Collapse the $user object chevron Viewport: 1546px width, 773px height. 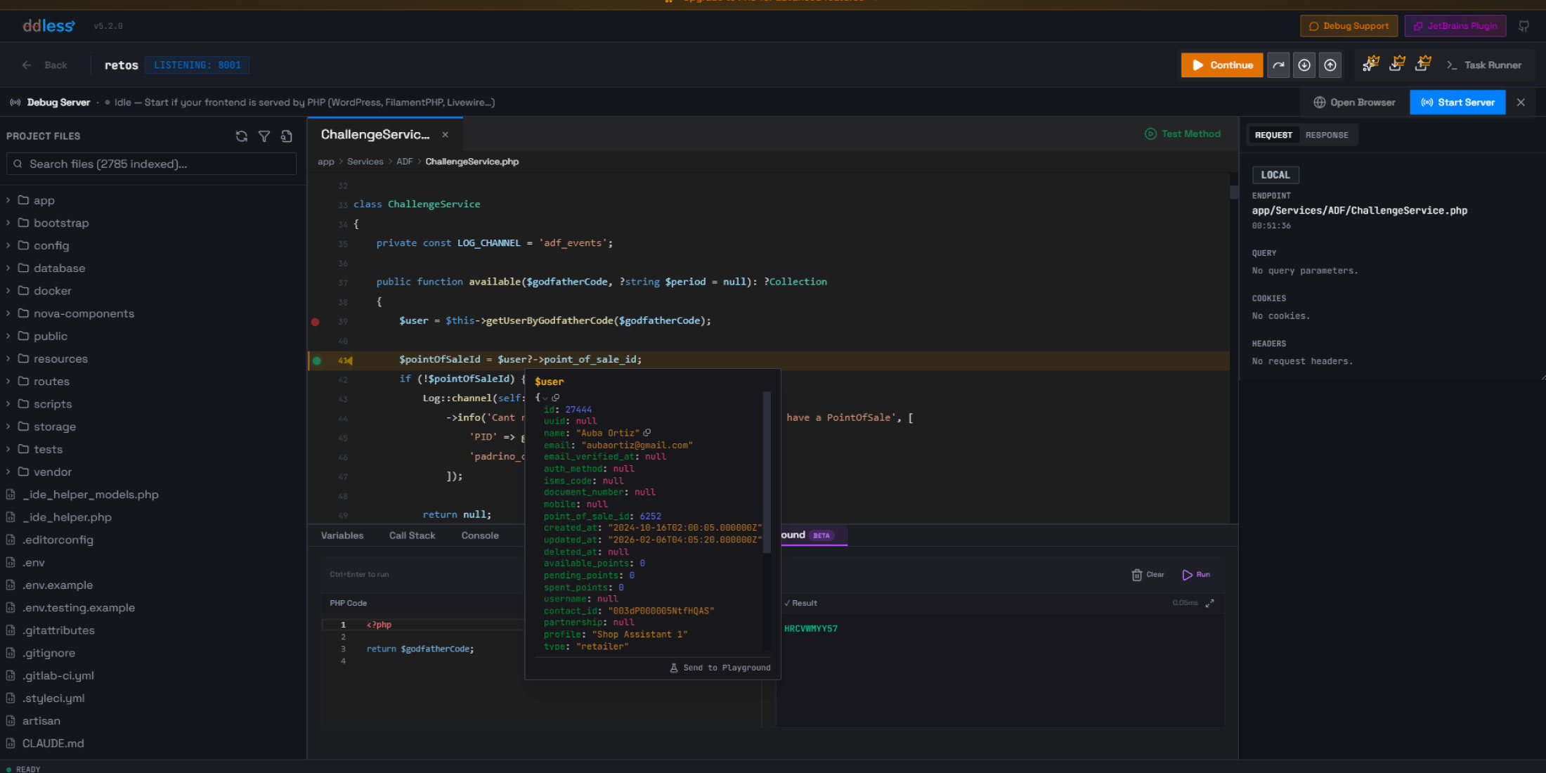(545, 398)
